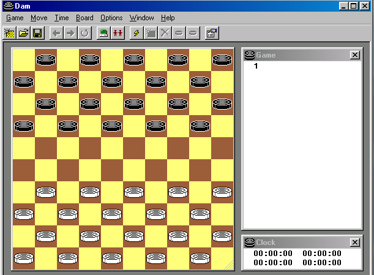The width and height of the screenshot is (374, 275).
Task: Open a saved game via folder icon
Action: point(23,33)
